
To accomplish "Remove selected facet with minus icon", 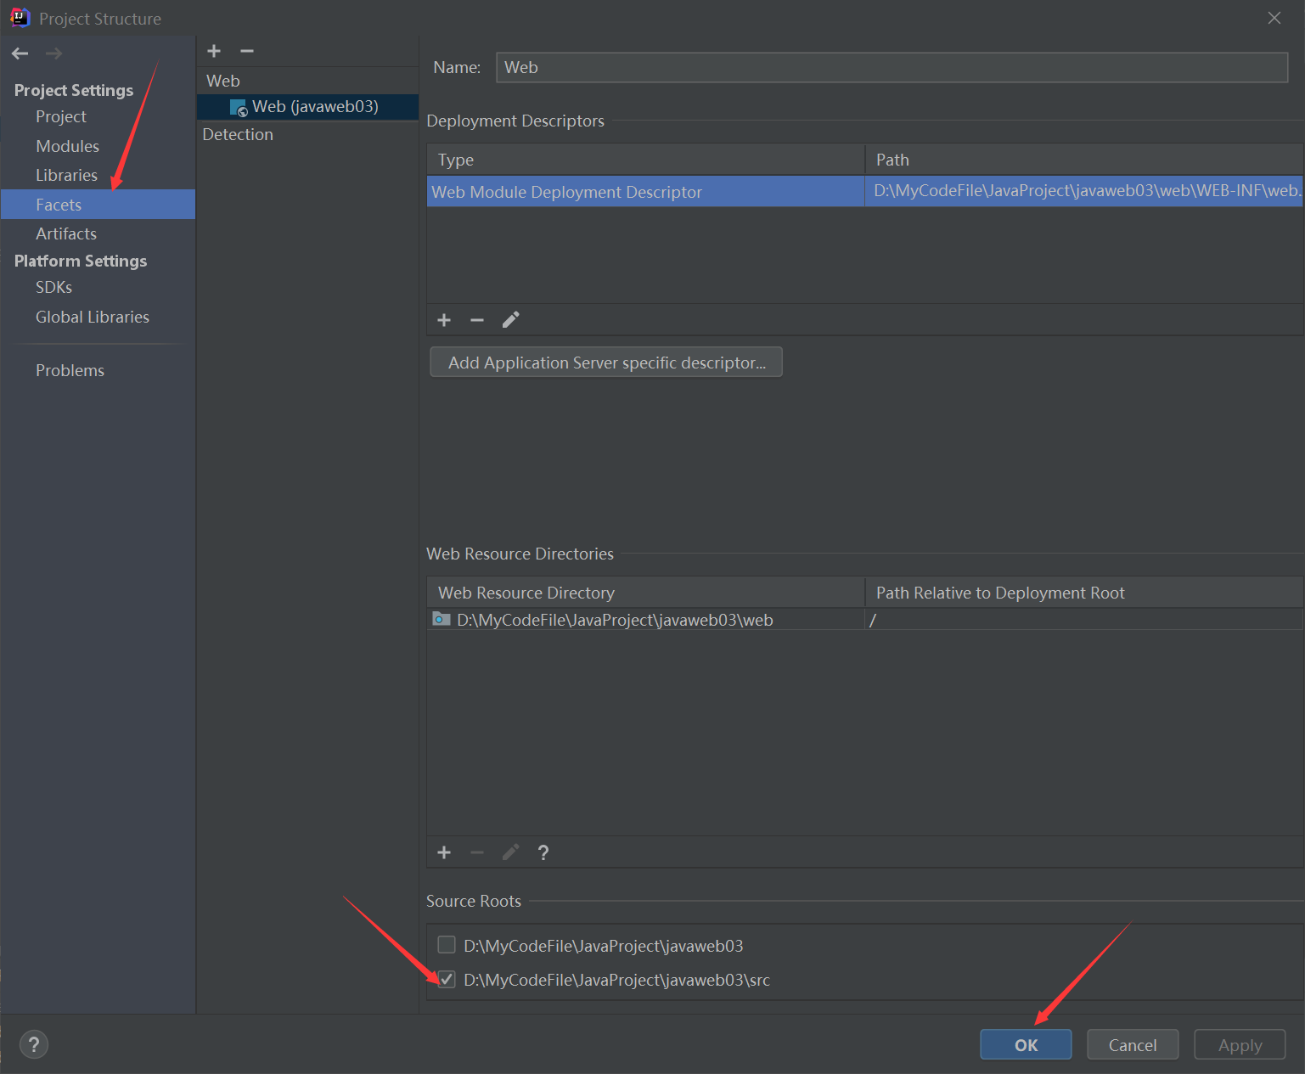I will (247, 51).
